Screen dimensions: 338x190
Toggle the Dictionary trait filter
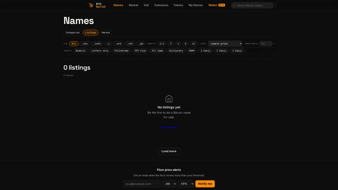(176, 51)
